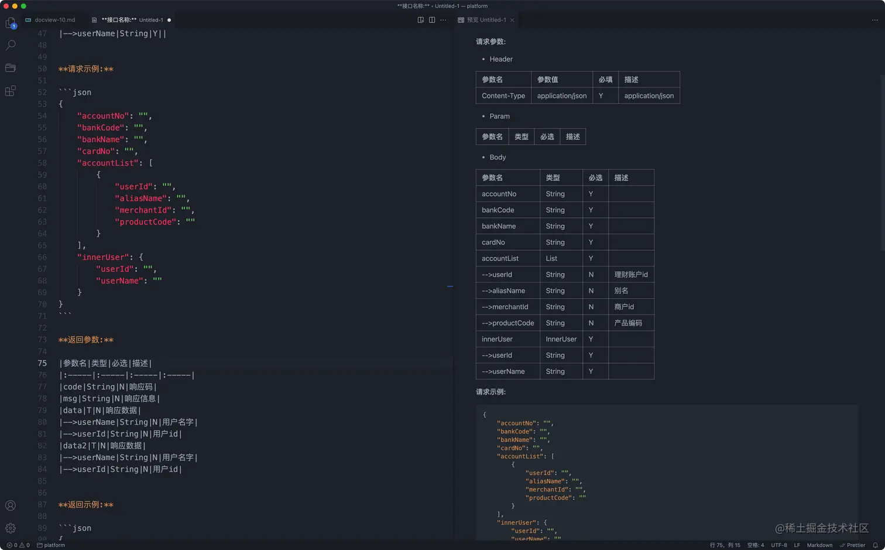This screenshot has width=885, height=550.
Task: Click -->userName cell in preview table
Action: (508, 371)
